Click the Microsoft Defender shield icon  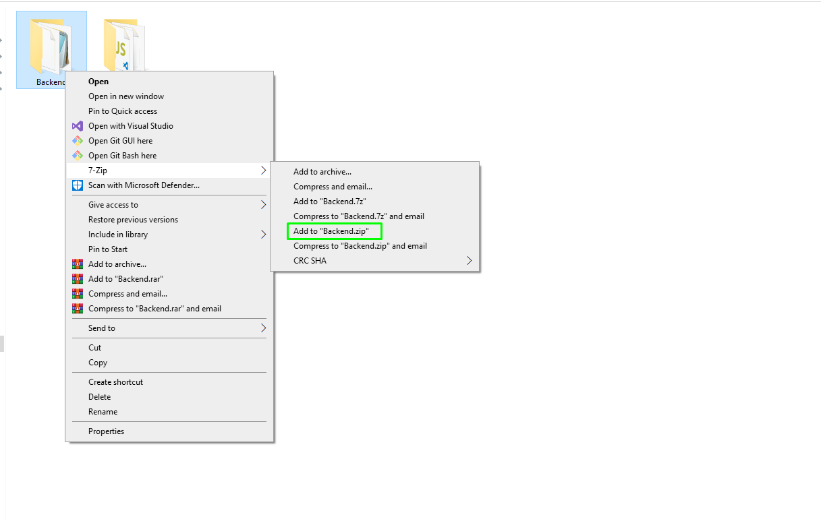click(x=77, y=185)
